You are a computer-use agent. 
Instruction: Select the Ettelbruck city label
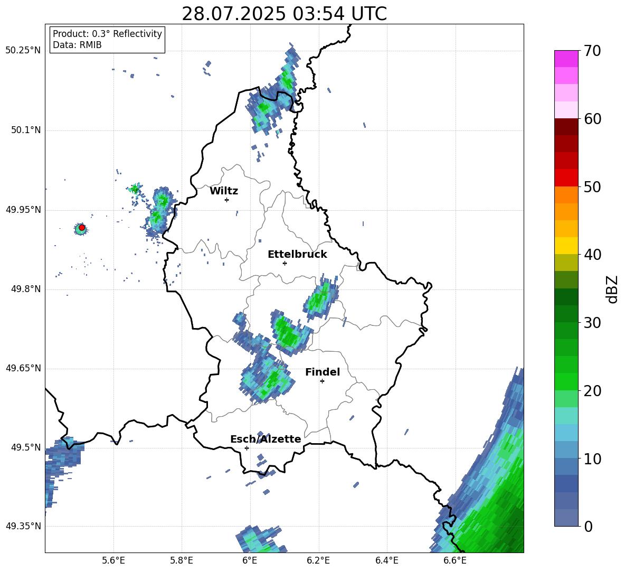[297, 255]
